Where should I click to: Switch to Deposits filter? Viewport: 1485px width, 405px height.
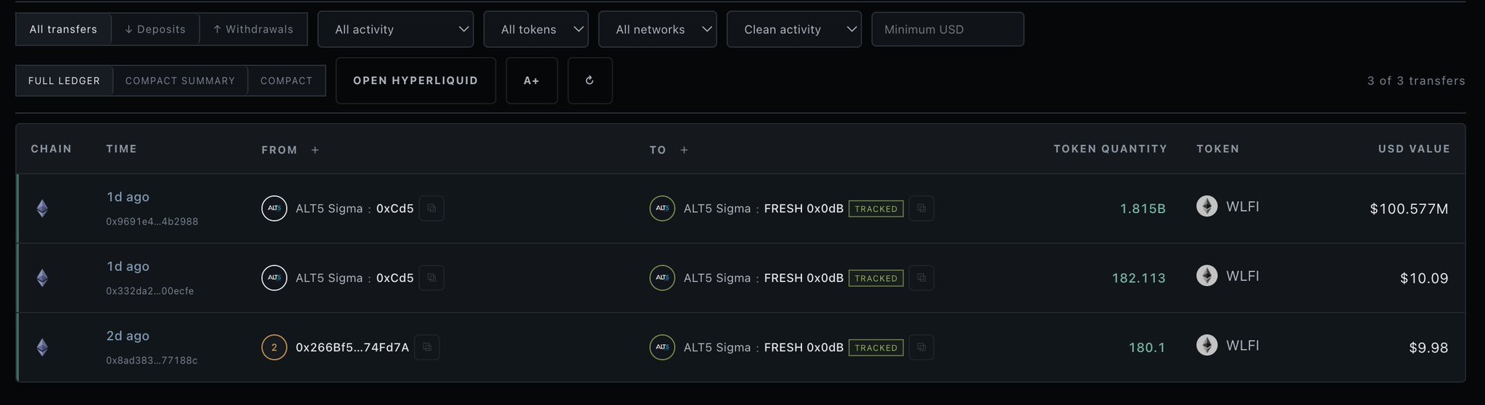pos(155,29)
